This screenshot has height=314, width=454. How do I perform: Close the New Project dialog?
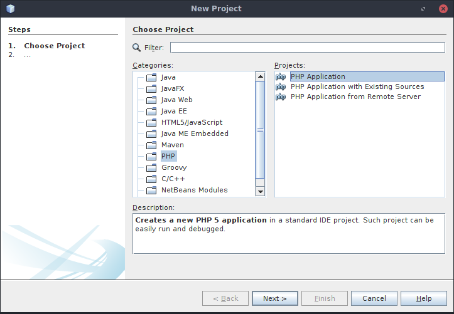click(443, 9)
